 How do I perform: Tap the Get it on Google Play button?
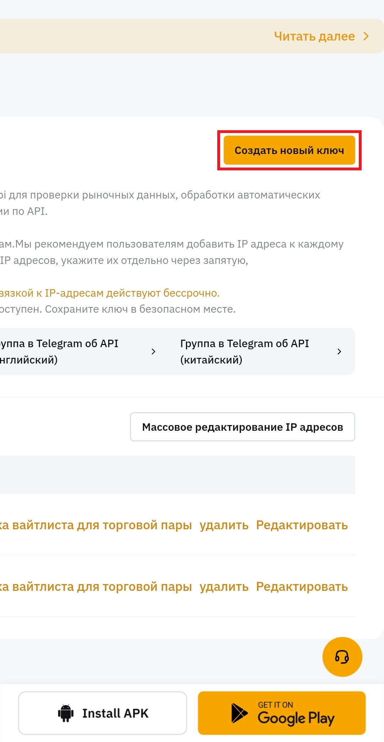point(282,713)
